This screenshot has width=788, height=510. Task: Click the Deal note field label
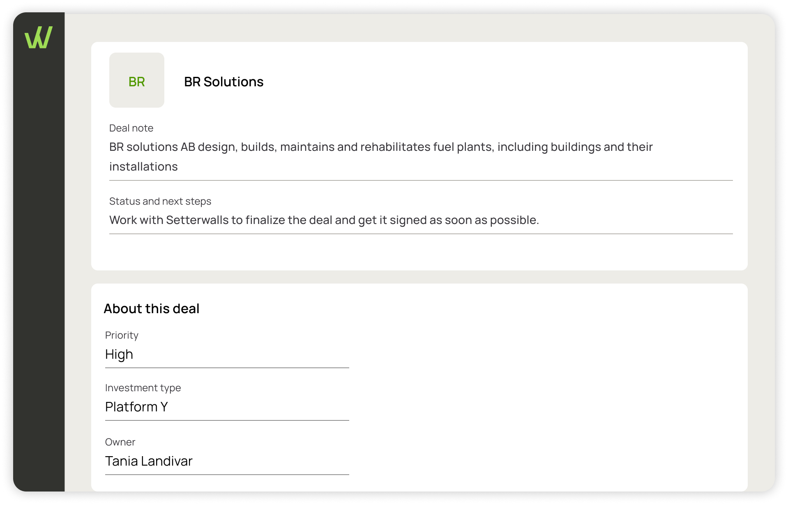[131, 128]
